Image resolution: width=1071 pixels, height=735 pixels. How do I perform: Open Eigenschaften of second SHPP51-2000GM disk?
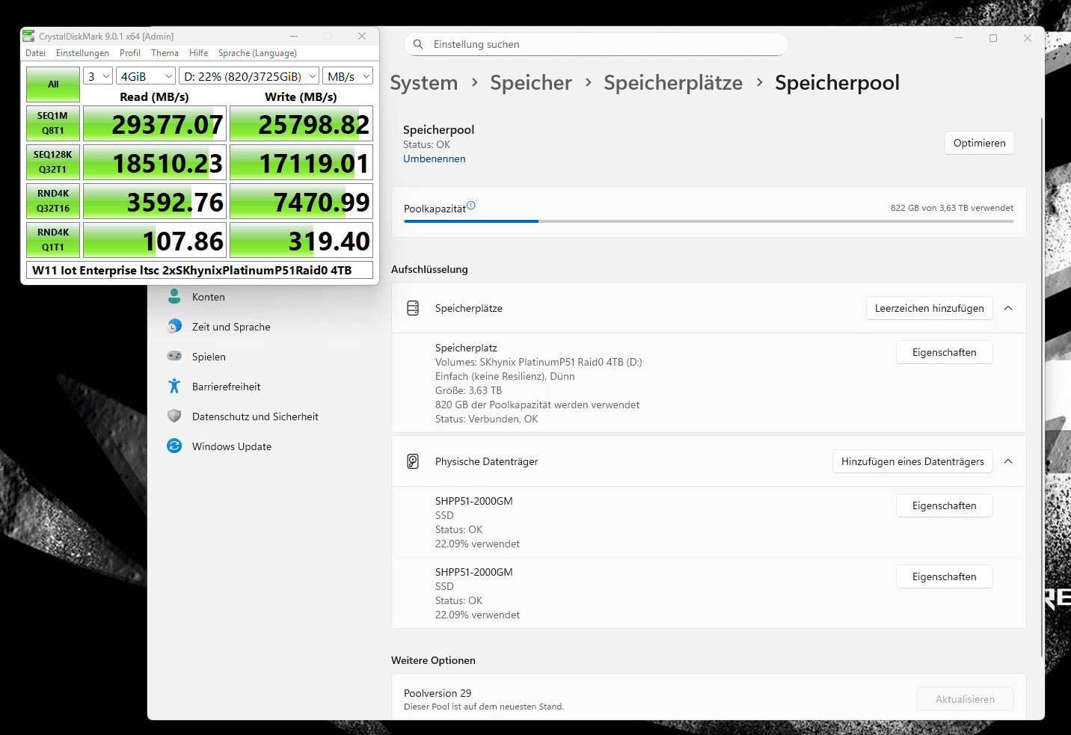tap(945, 576)
